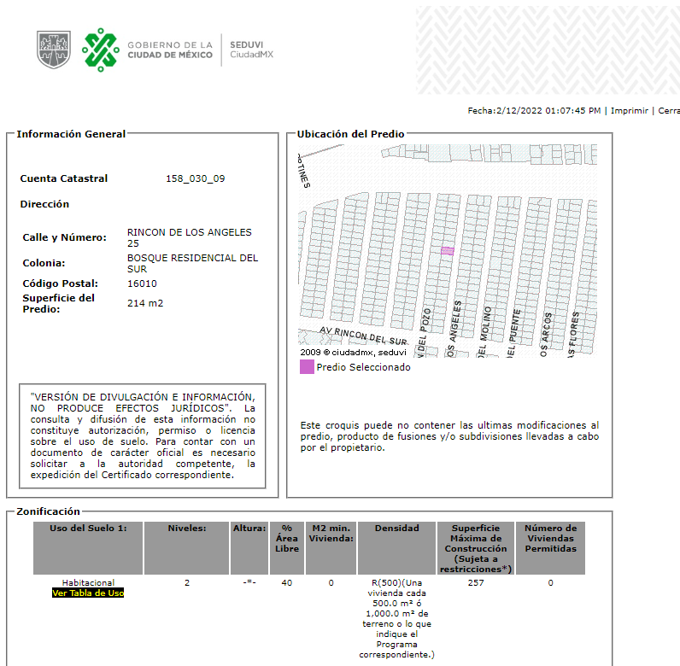Click the legal disclaimer notice box
The height and width of the screenshot is (666, 680).
pos(143,435)
